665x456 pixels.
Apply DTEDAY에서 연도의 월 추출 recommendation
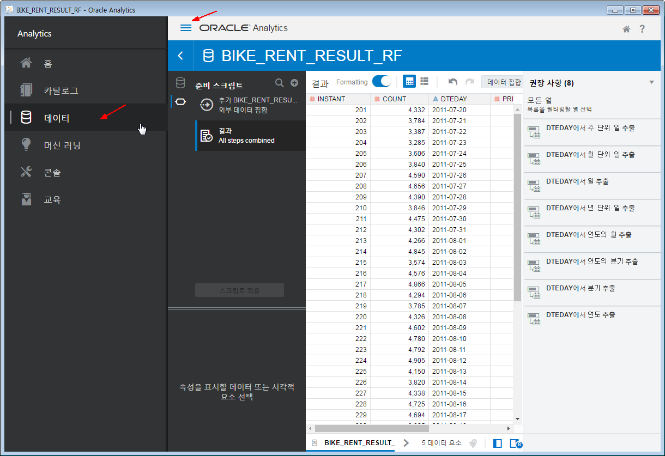[592, 239]
